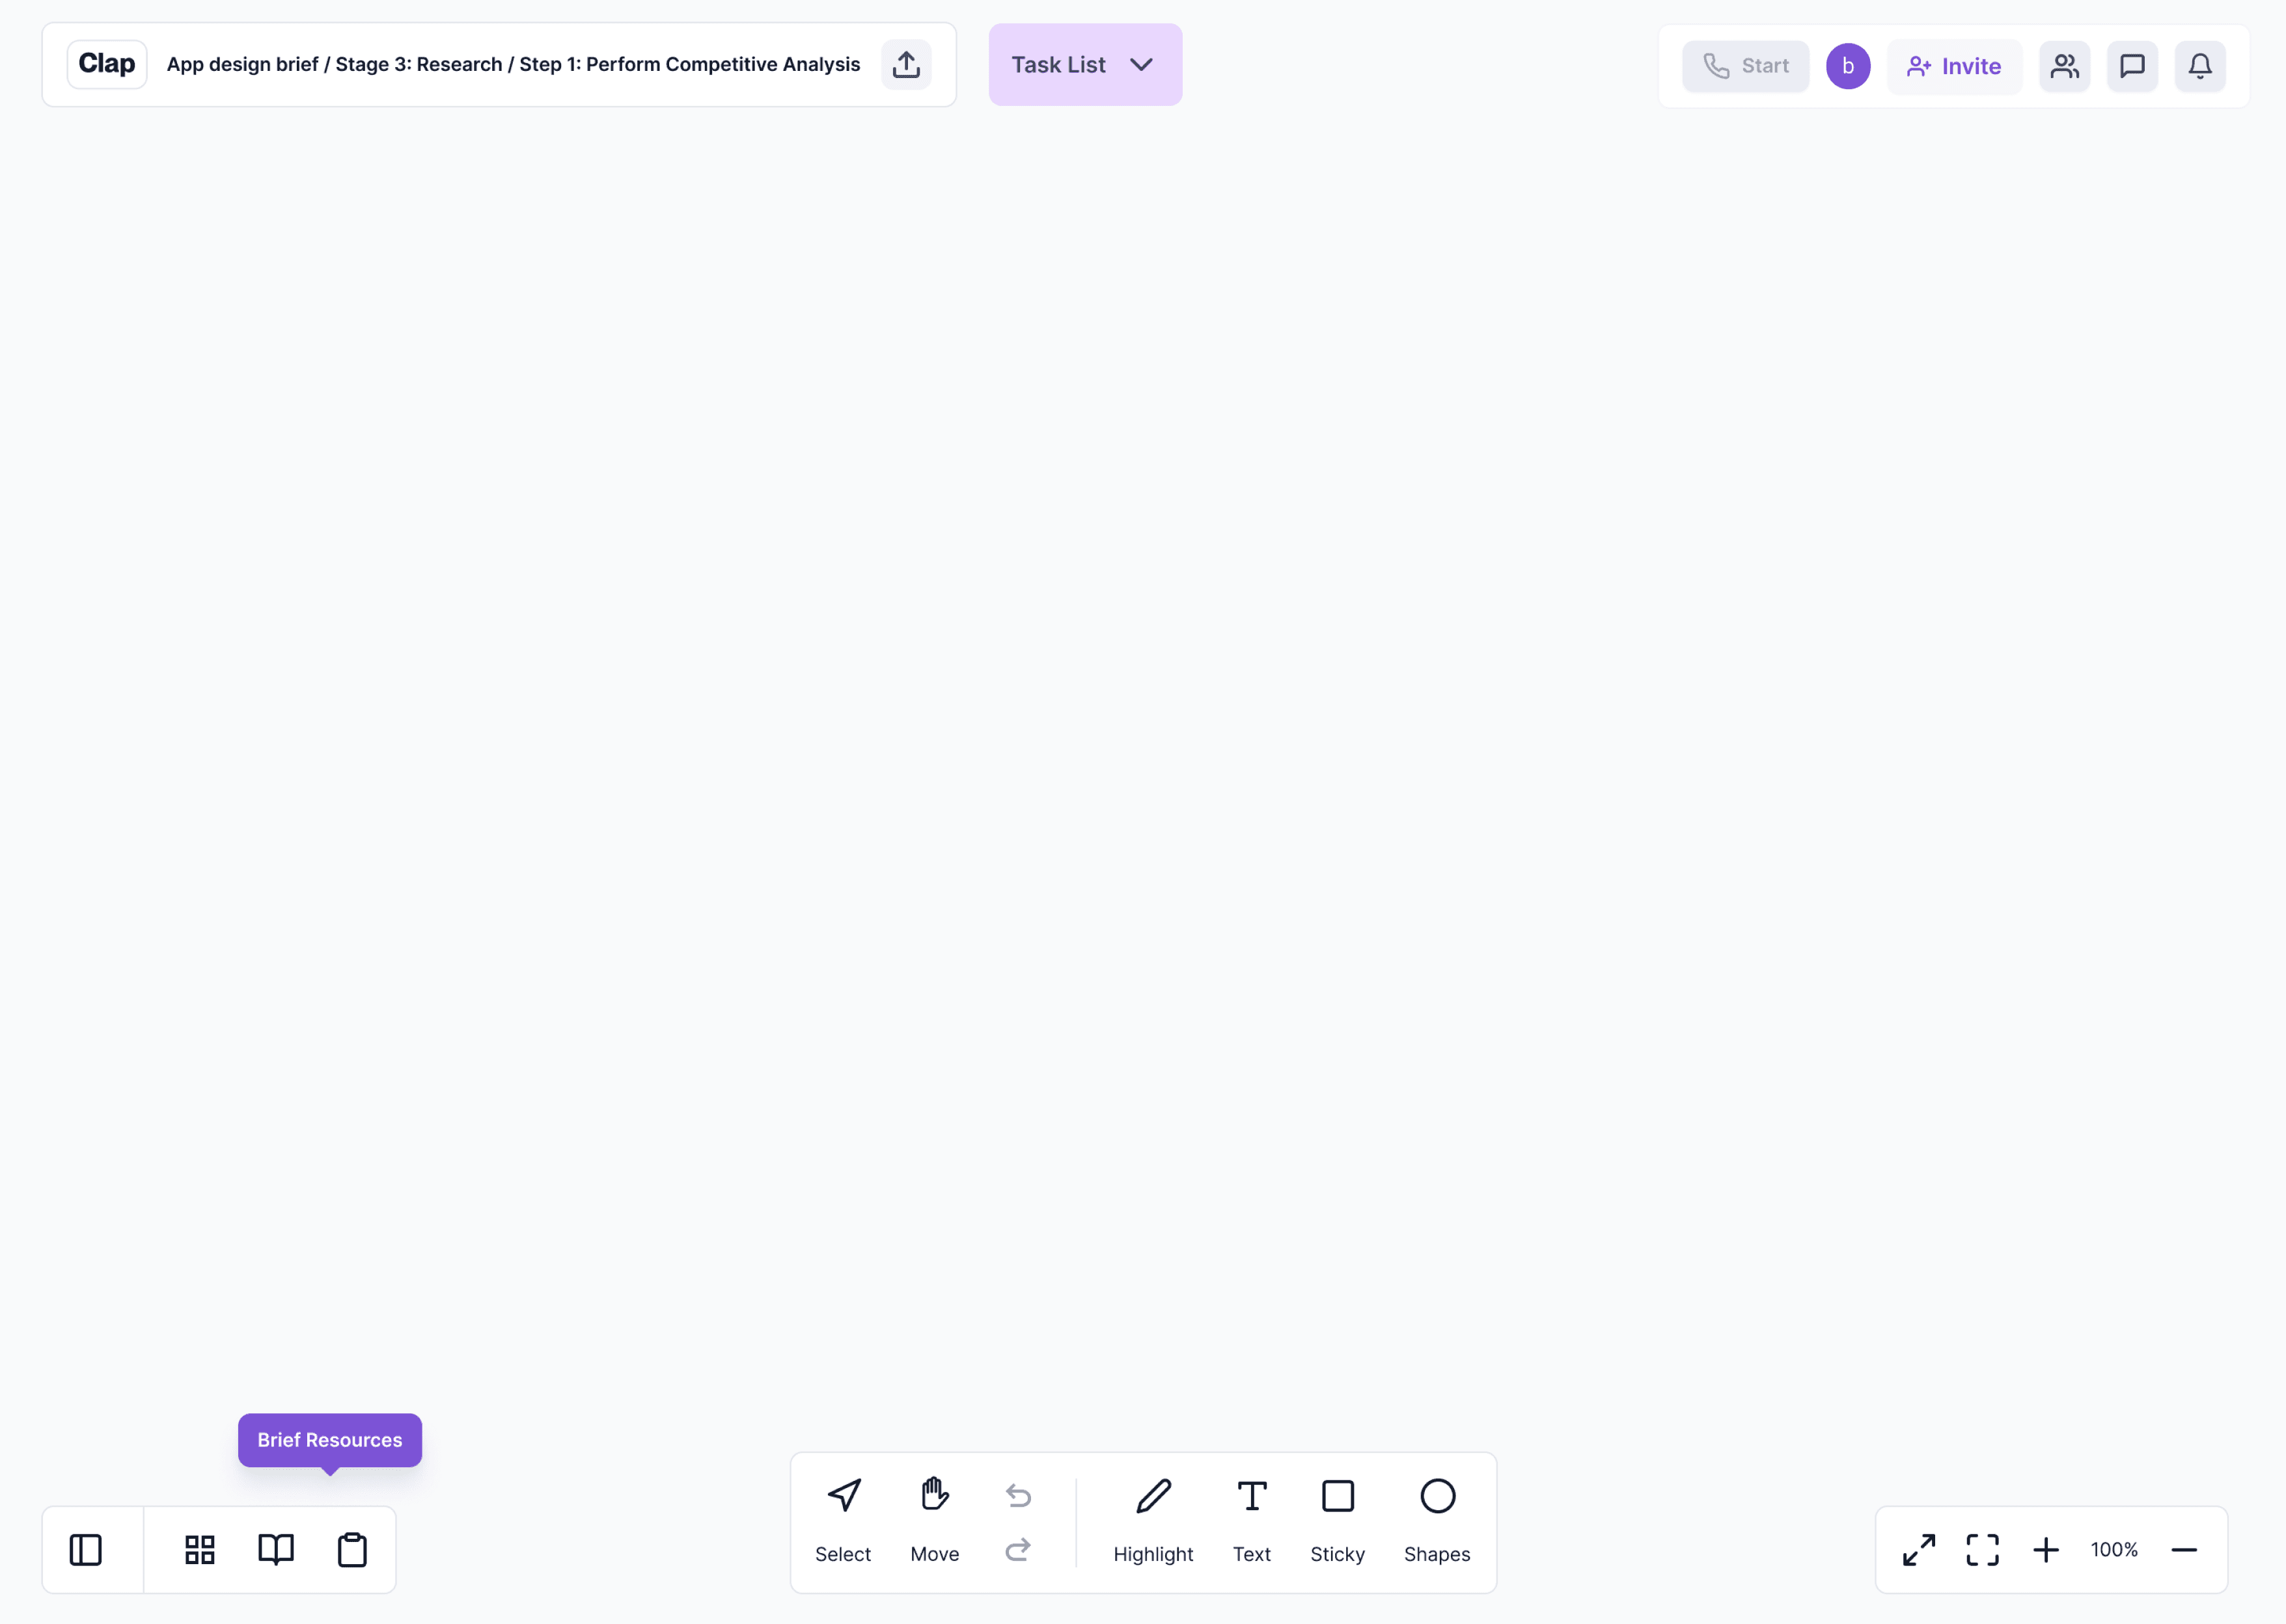This screenshot has height=1624, width=2286.
Task: Click the share/export upload icon
Action: pyautogui.click(x=905, y=65)
